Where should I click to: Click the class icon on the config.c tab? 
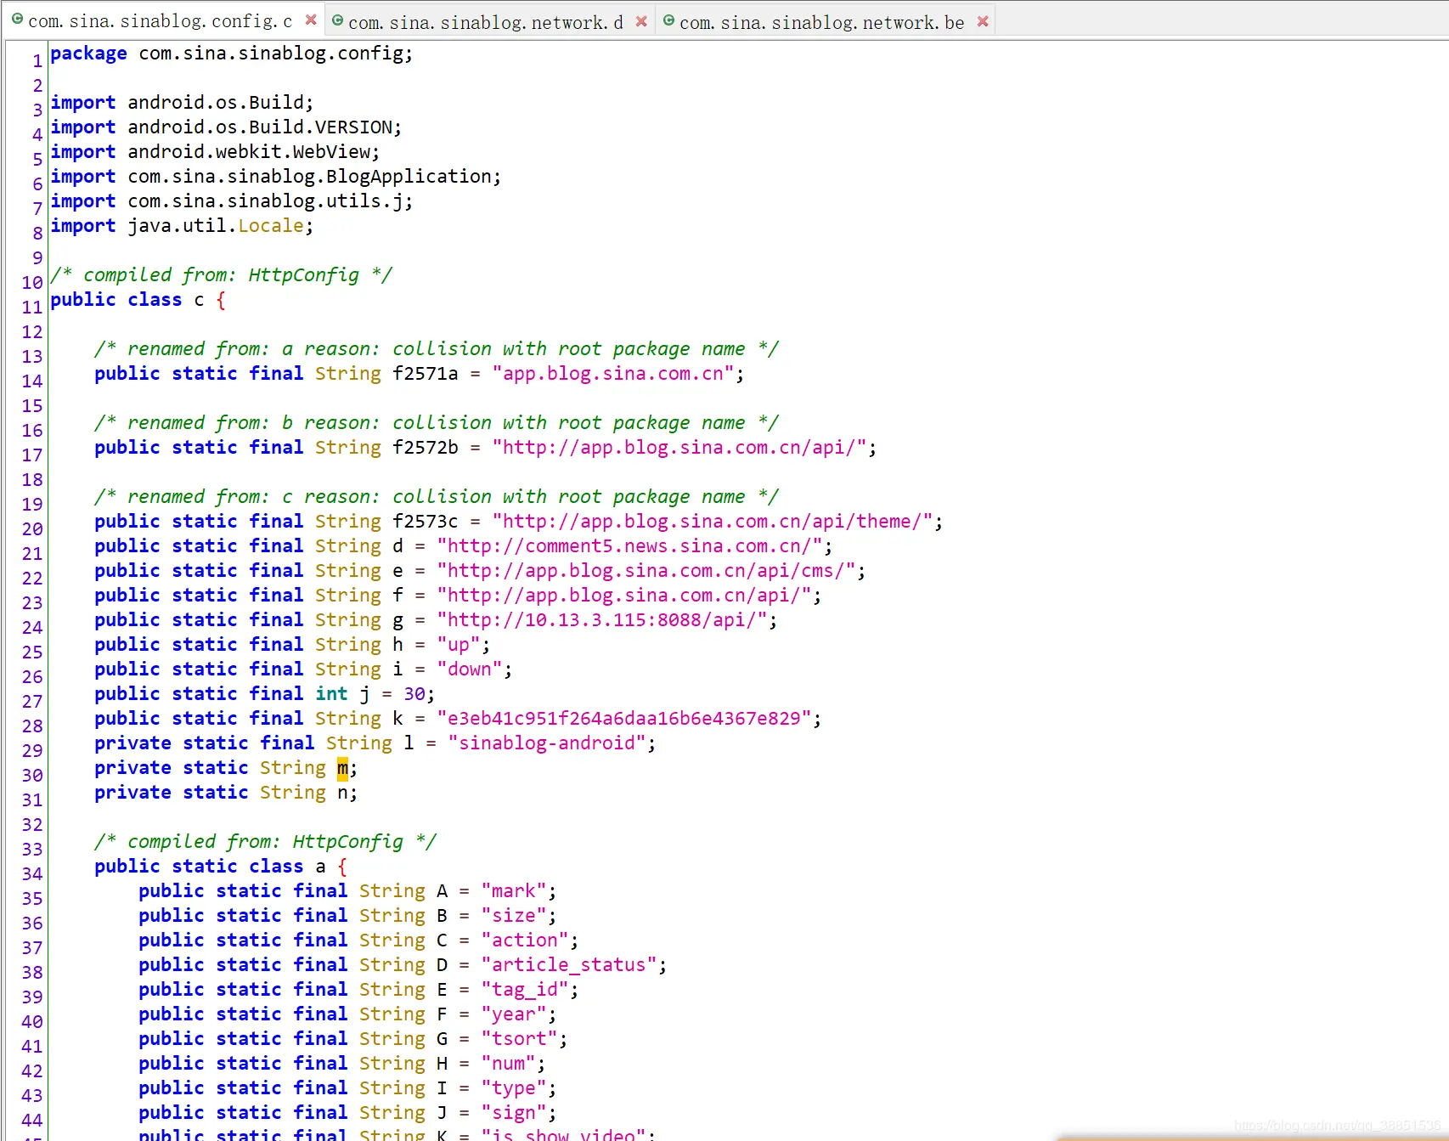17,19
